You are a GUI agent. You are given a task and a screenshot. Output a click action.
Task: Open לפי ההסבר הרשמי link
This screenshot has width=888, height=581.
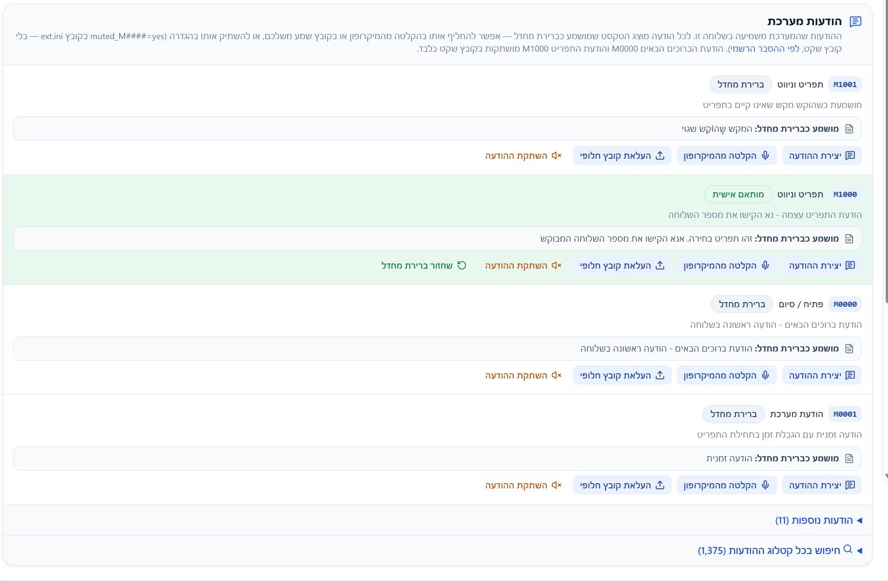pyautogui.click(x=764, y=48)
